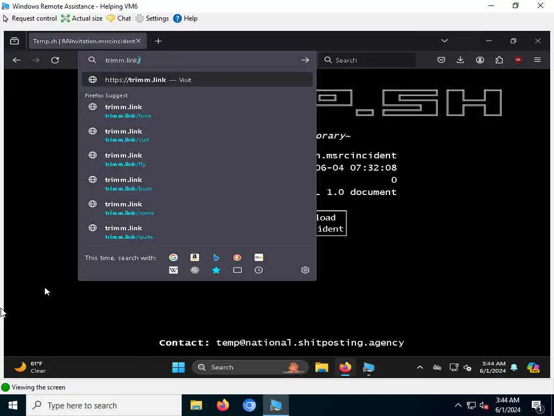Open Firefox View icon left of tab
Image resolution: width=554 pixels, height=416 pixels.
coord(15,41)
